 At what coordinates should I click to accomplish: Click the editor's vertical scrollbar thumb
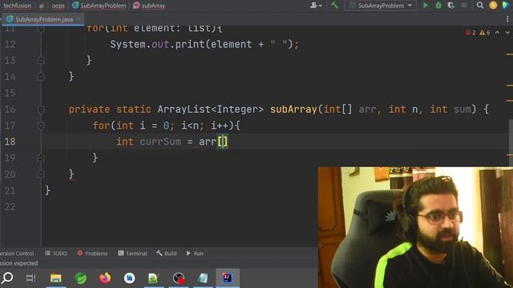pyautogui.click(x=511, y=142)
